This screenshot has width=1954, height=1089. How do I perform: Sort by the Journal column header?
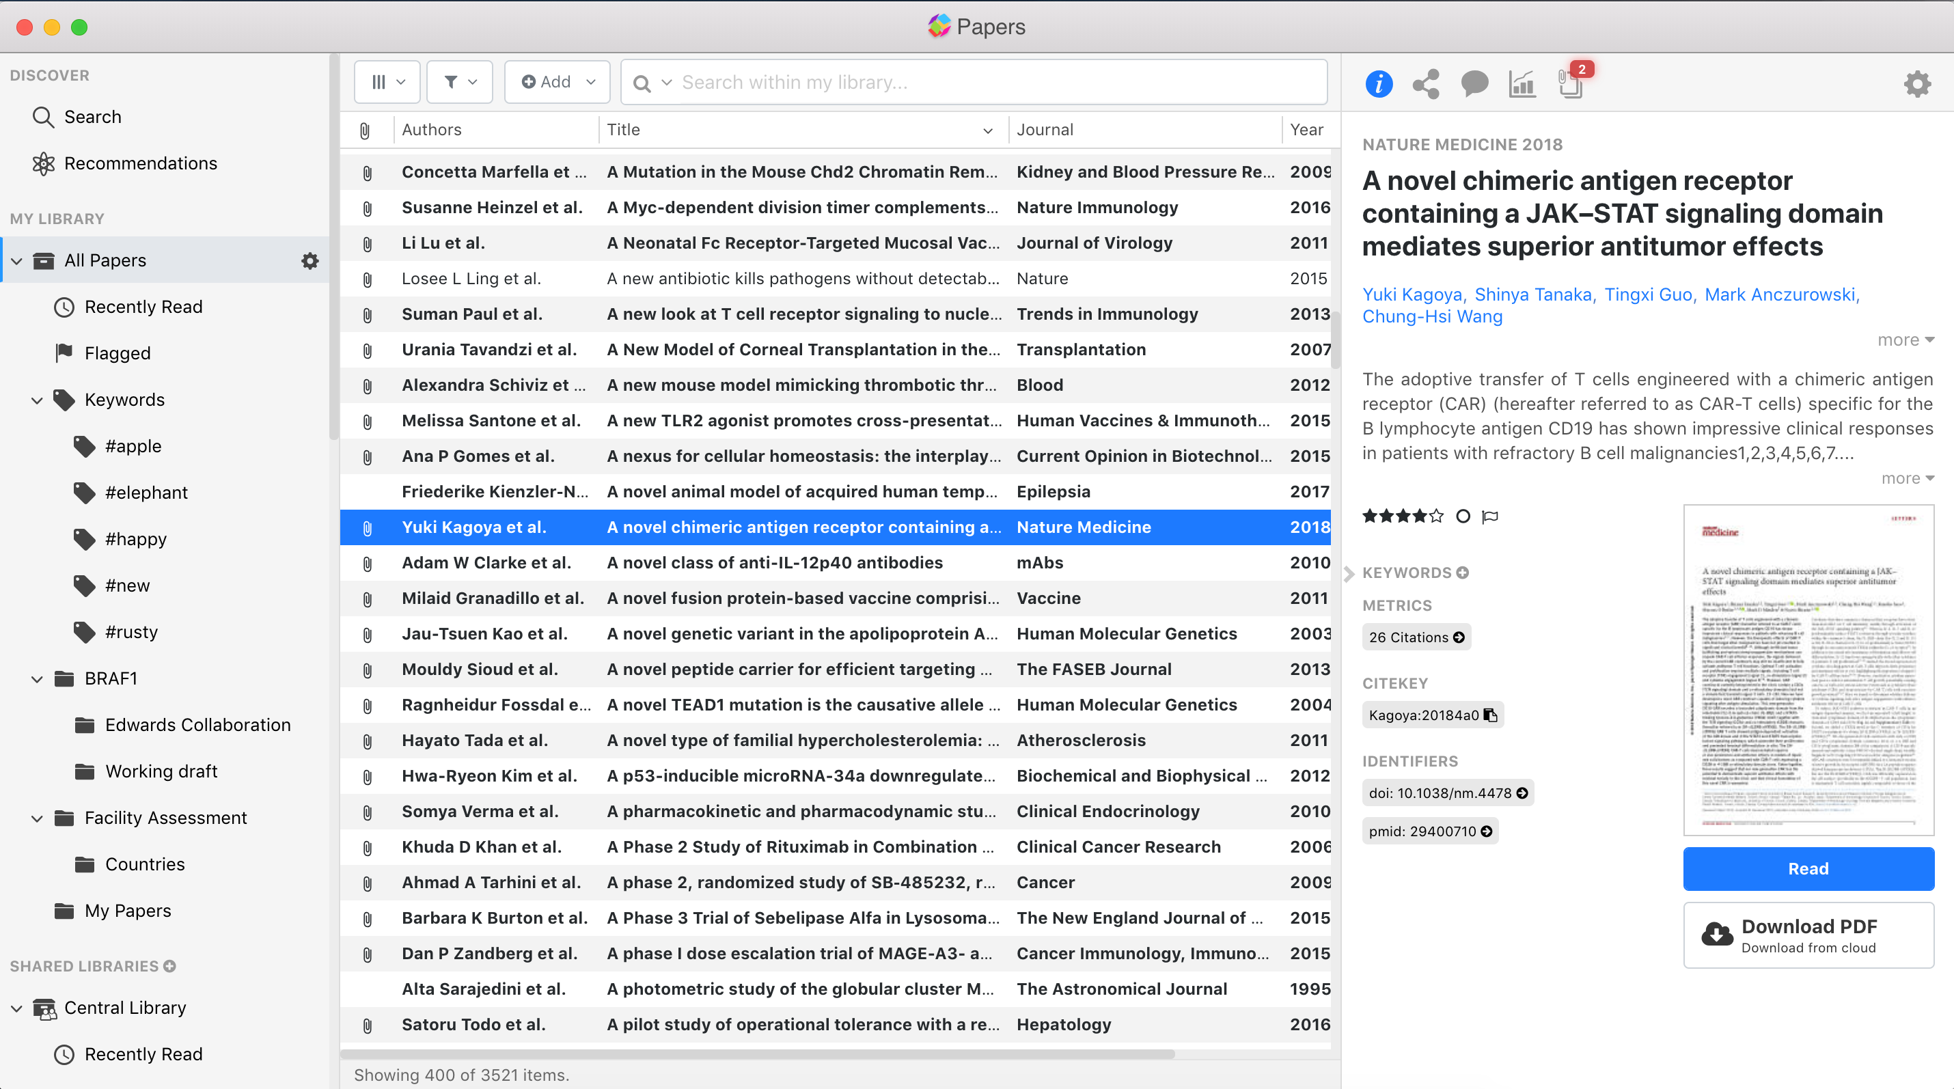[1045, 130]
